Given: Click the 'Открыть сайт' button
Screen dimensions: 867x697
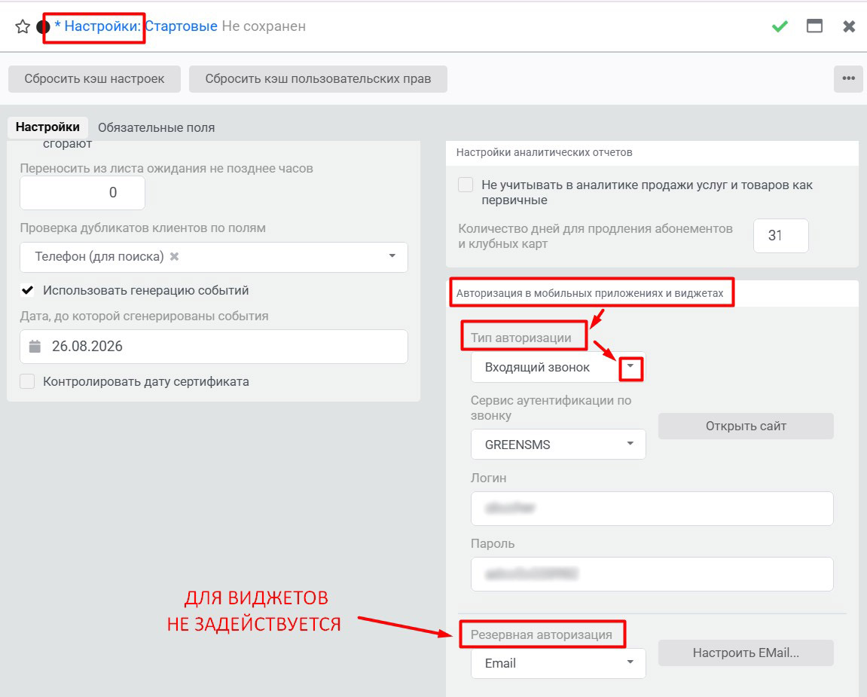Looking at the screenshot, I should click(746, 426).
